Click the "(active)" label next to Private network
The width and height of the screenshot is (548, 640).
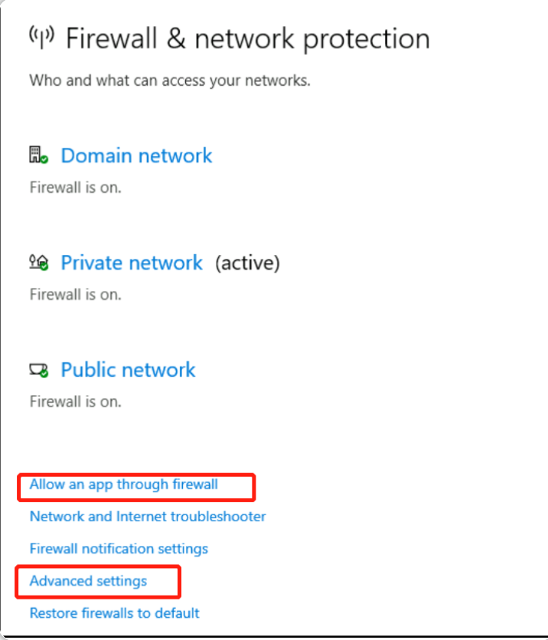point(248,263)
